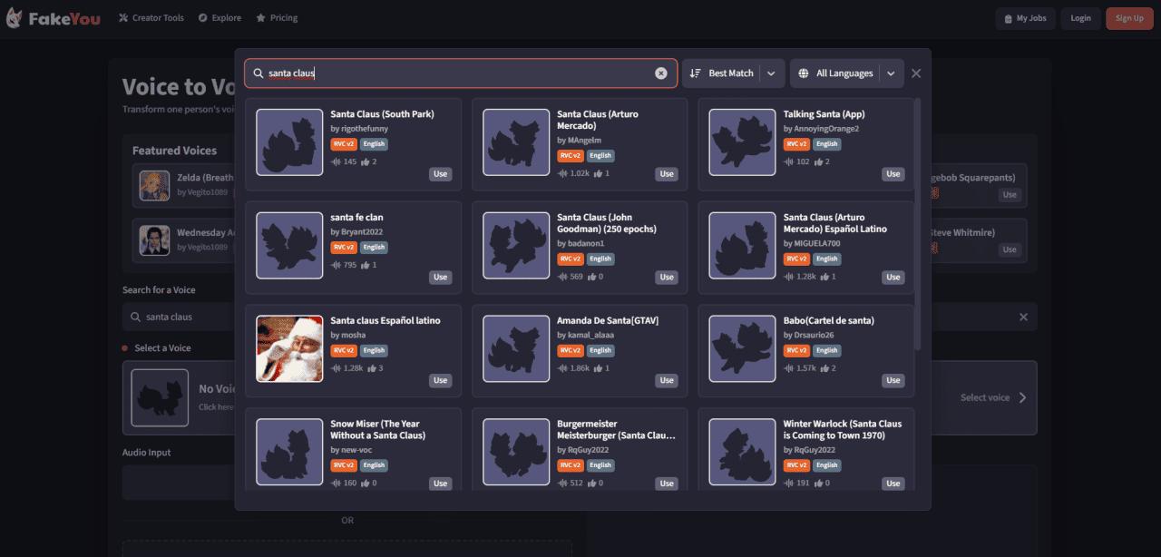Expand the All Languages chevron arrow

[x=891, y=73]
